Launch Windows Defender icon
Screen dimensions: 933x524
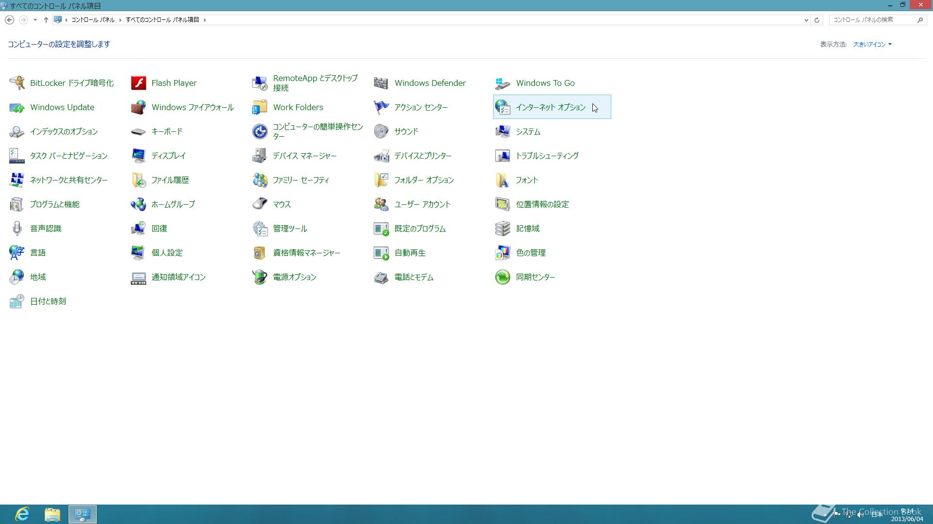click(x=381, y=83)
